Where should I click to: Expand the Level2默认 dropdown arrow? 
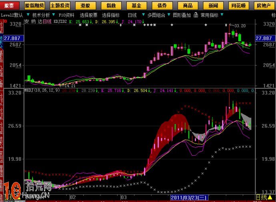(28, 15)
